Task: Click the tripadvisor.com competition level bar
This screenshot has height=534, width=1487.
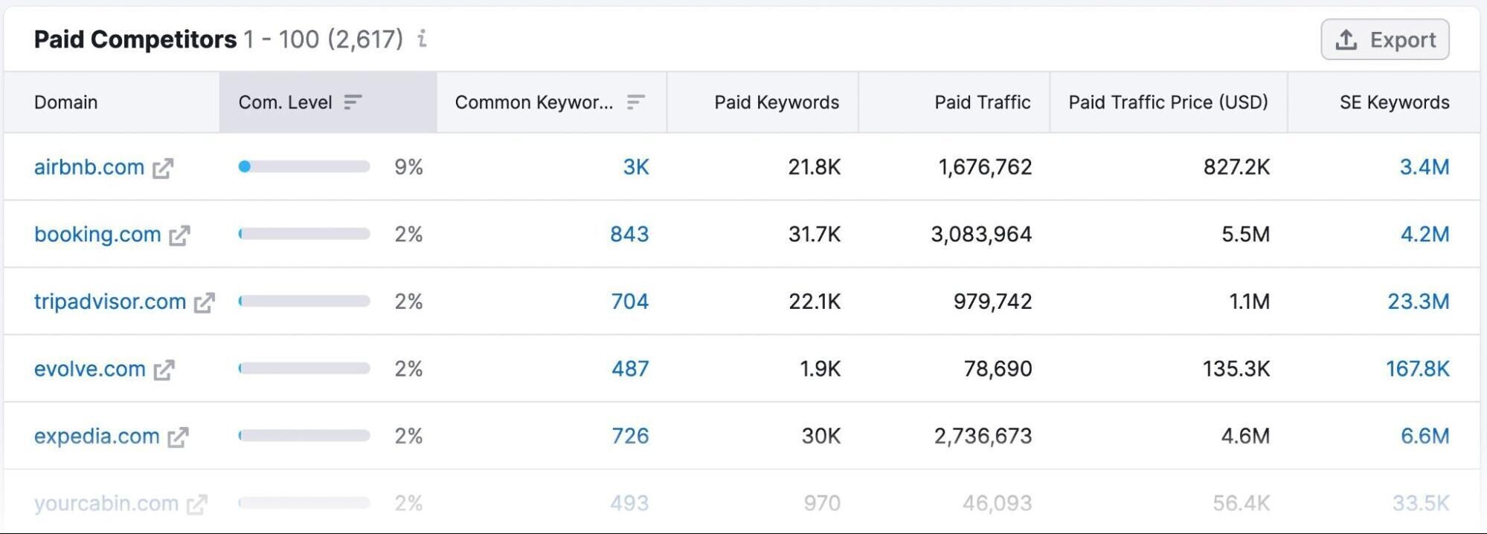Action: click(304, 301)
